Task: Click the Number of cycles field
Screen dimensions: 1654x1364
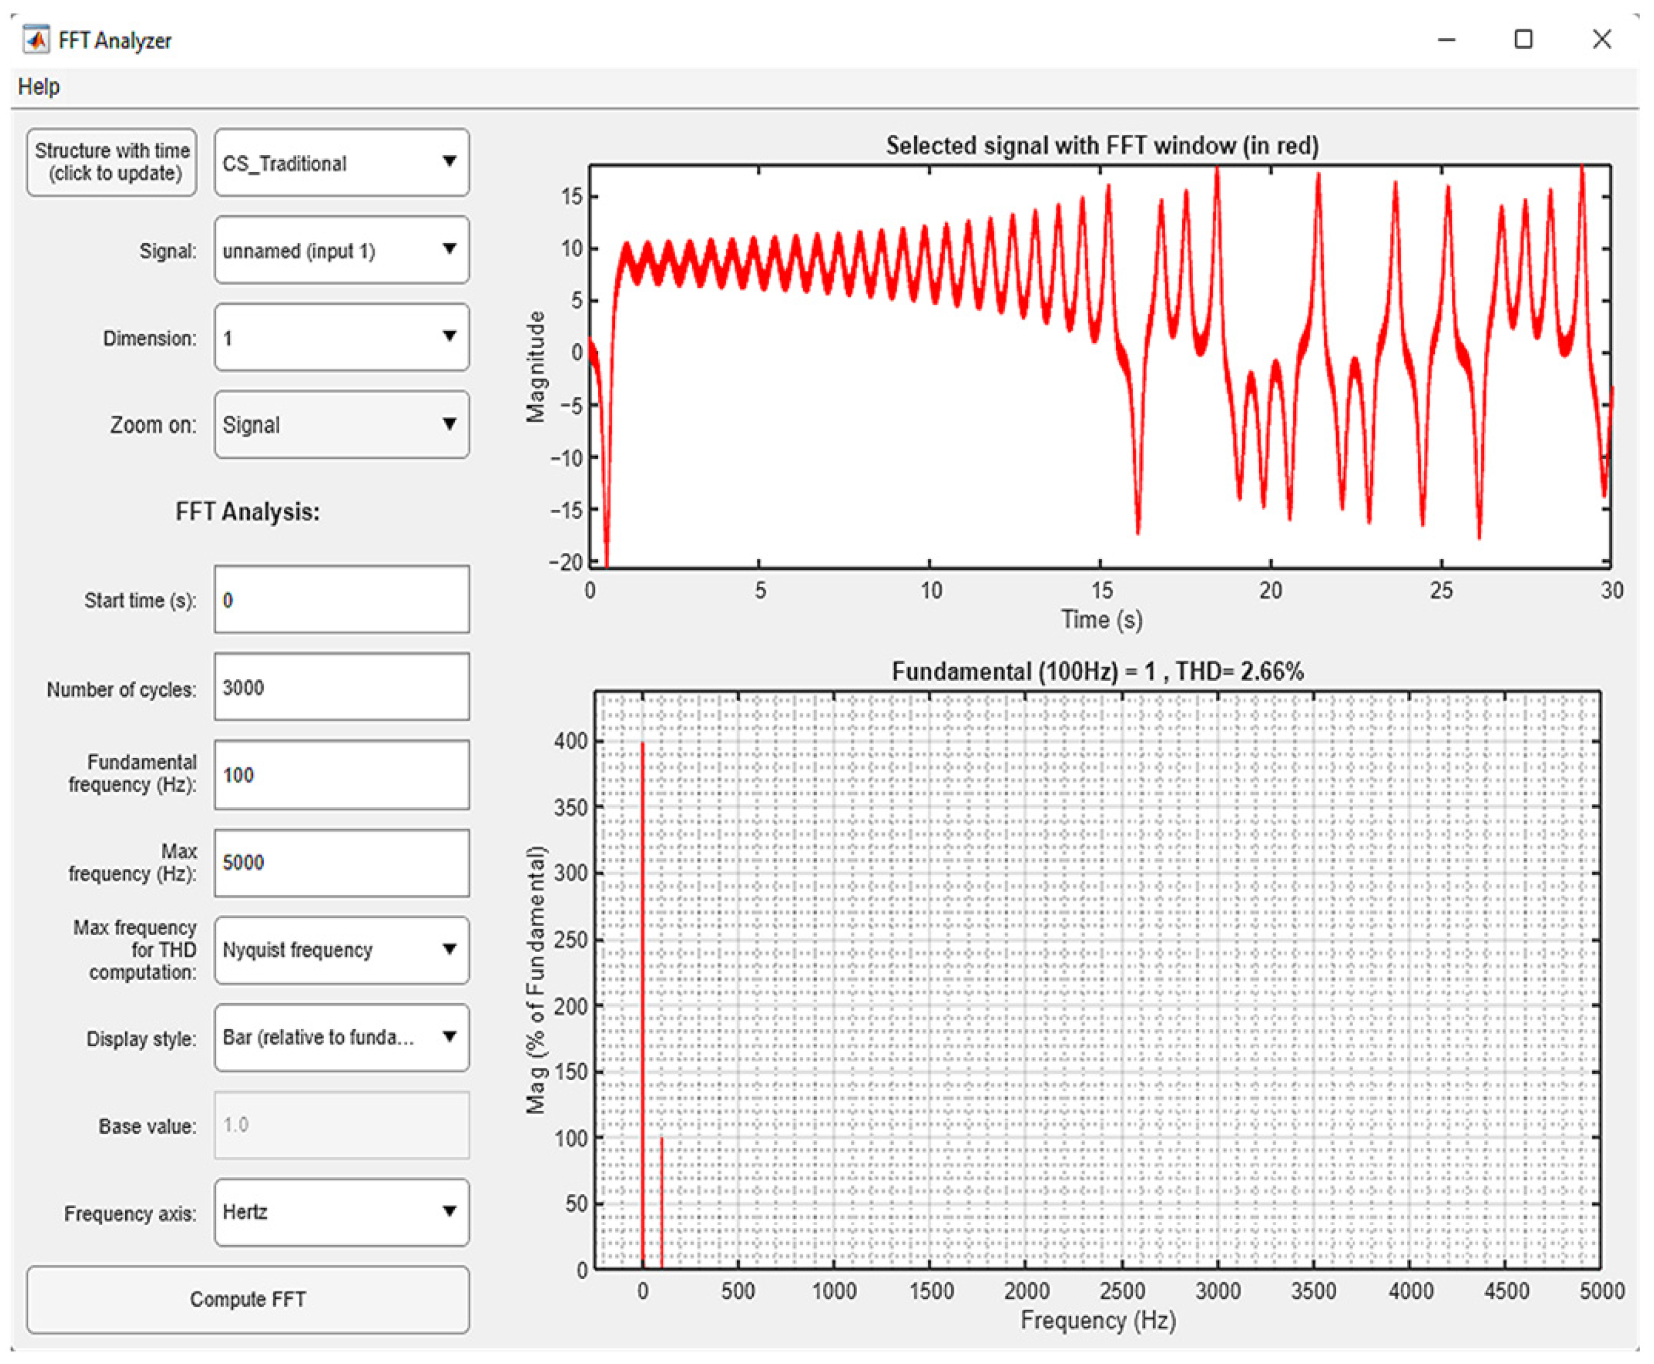Action: [342, 687]
